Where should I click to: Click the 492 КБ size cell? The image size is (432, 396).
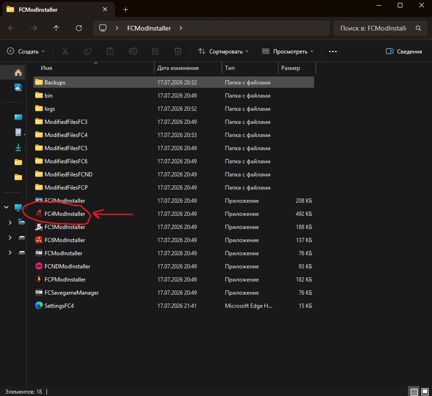pyautogui.click(x=304, y=213)
